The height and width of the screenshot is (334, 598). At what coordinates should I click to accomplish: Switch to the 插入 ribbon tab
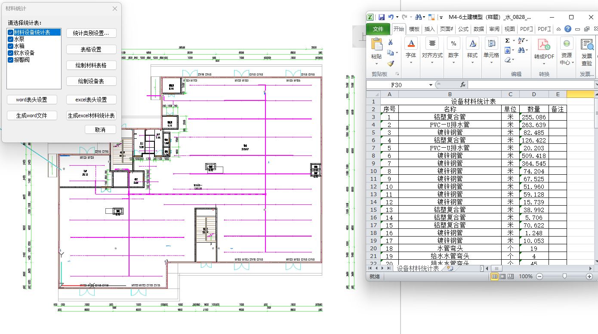pos(429,29)
